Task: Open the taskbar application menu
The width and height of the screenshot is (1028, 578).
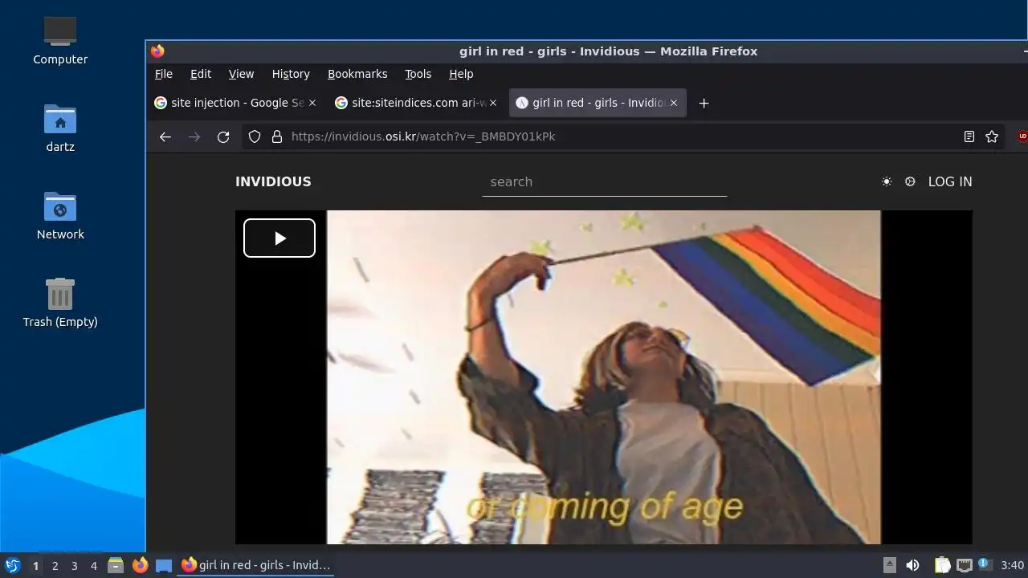Action: [x=13, y=565]
